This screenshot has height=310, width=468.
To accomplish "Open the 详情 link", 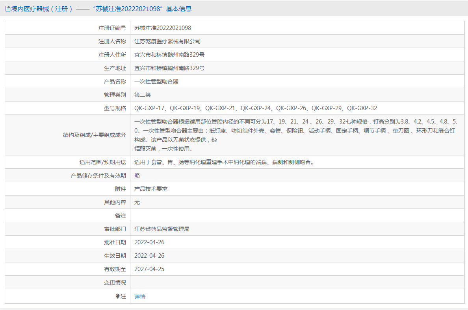I will [x=140, y=297].
